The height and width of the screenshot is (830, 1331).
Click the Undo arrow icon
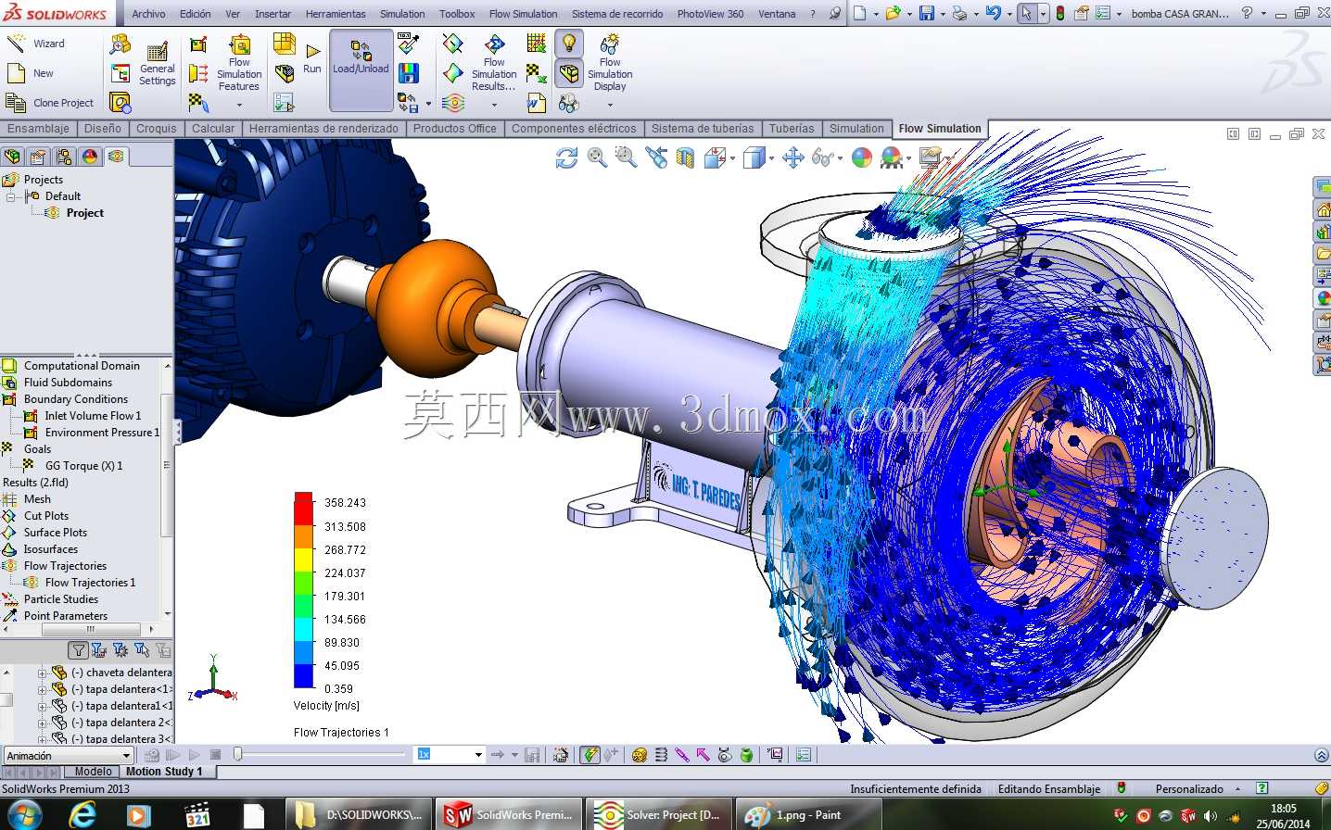(993, 13)
